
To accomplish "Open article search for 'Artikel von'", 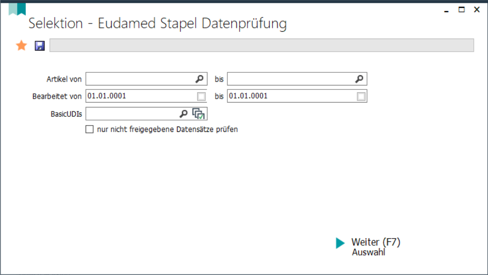I will coord(200,79).
